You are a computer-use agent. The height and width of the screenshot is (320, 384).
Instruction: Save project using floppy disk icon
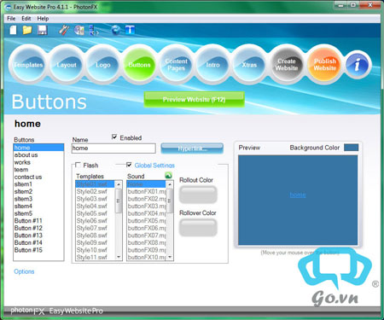(42, 30)
